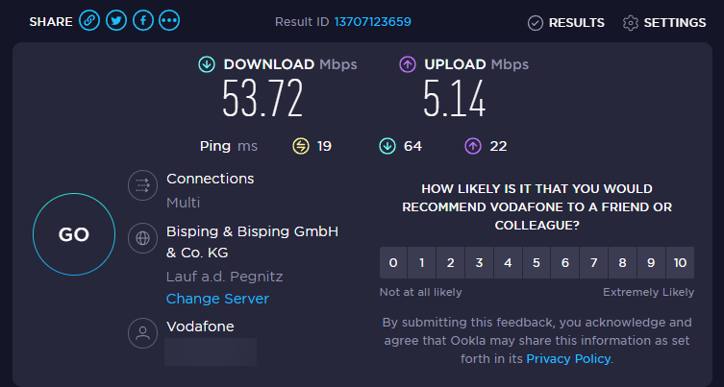The height and width of the screenshot is (387, 724).
Task: Open the Settings page
Action: 664,22
